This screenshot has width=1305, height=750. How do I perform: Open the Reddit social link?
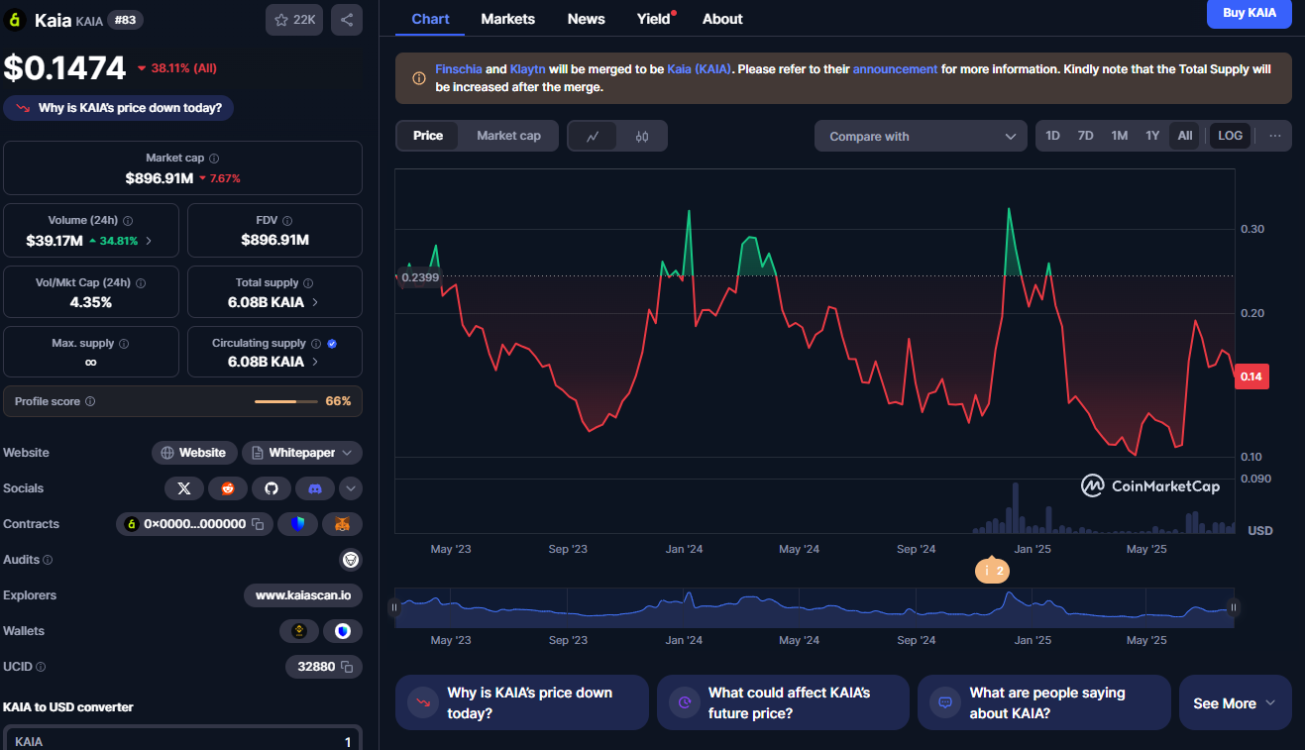coord(228,488)
